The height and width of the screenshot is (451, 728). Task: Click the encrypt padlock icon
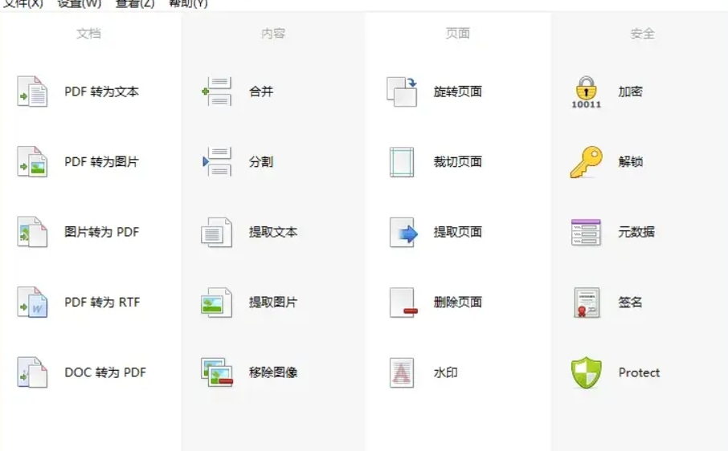[x=586, y=91]
